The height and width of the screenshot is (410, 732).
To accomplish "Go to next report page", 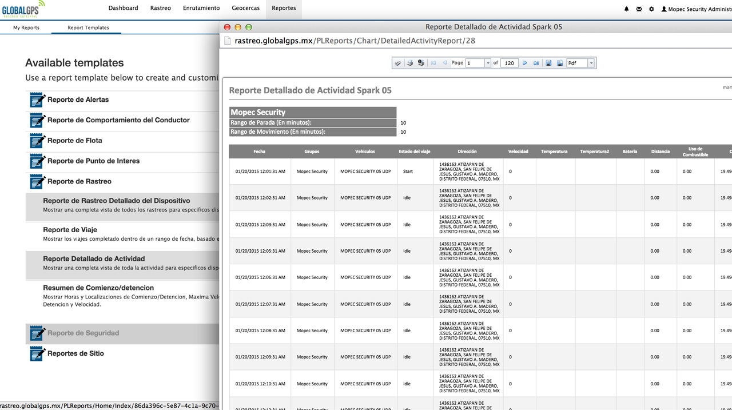I will 525,63.
